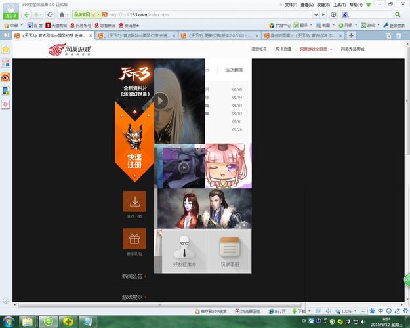Open the Weibo sidebar icon
The width and height of the screenshot is (410, 328).
click(5, 77)
